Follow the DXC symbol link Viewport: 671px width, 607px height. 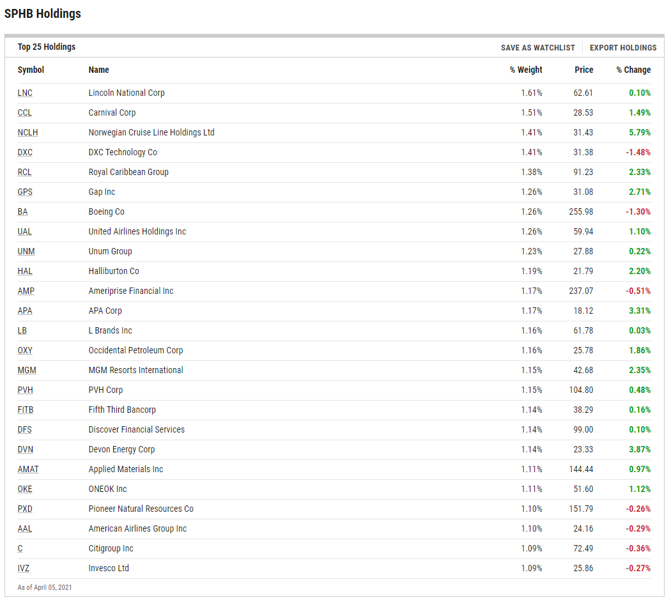click(25, 152)
